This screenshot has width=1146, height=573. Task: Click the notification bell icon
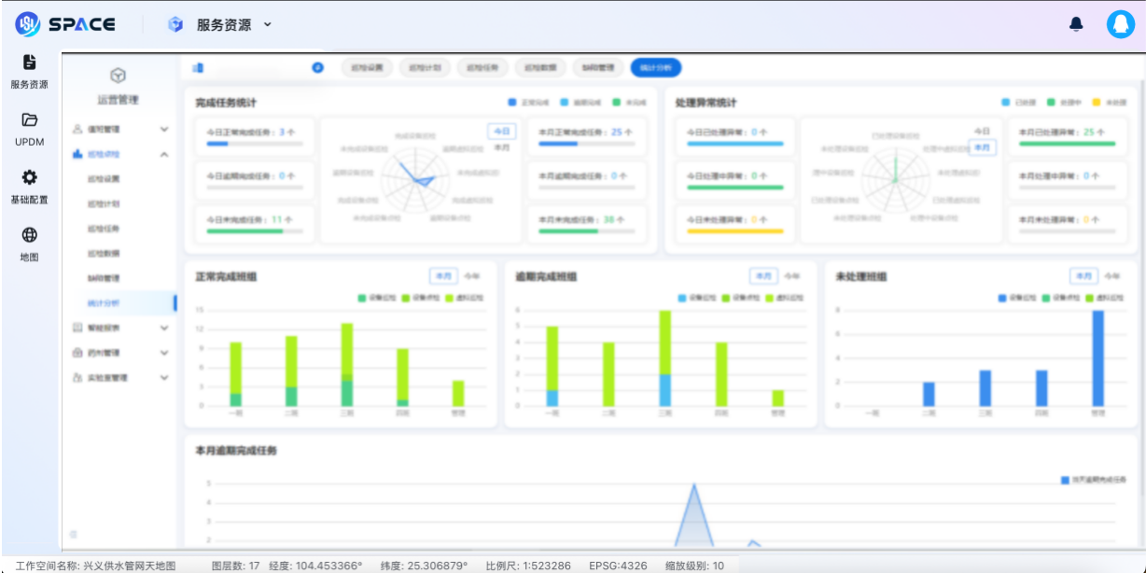(x=1076, y=24)
